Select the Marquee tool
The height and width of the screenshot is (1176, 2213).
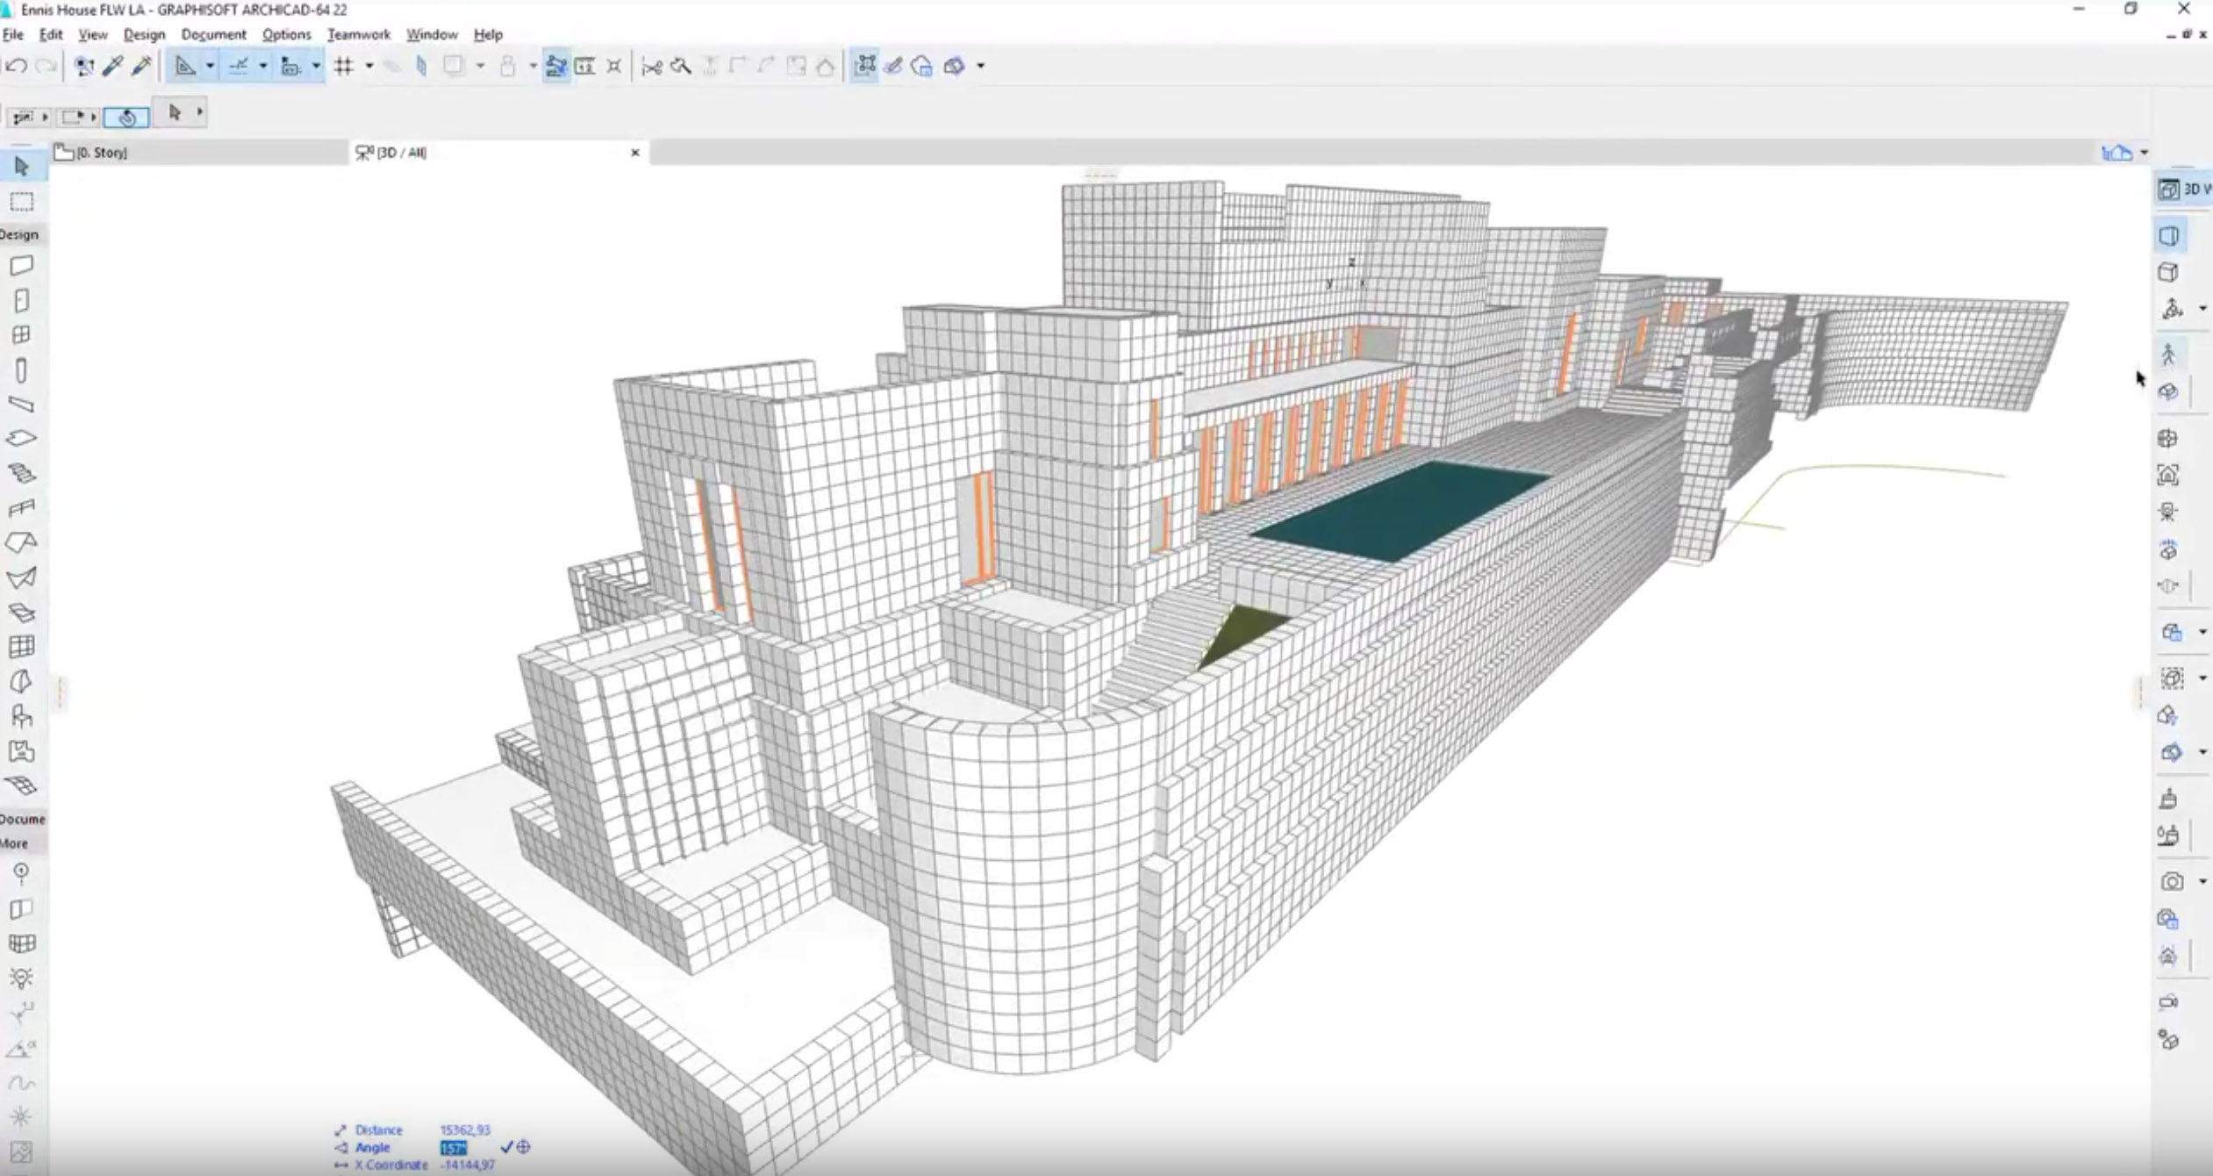click(21, 203)
